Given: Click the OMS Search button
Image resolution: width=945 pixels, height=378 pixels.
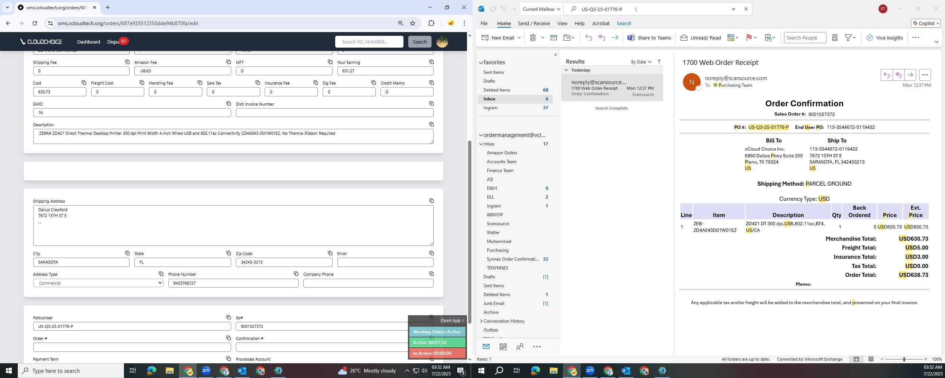Looking at the screenshot, I should pyautogui.click(x=420, y=42).
